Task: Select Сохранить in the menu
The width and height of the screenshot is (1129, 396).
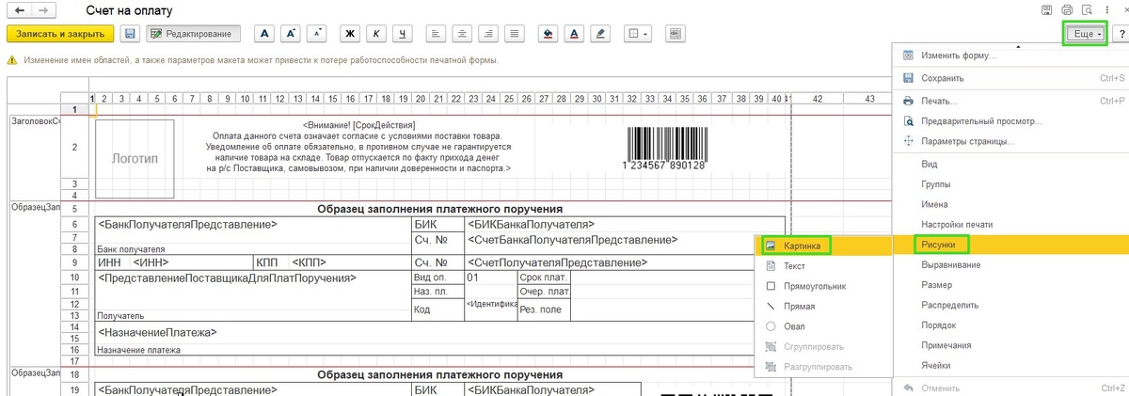Action: pyautogui.click(x=1010, y=79)
